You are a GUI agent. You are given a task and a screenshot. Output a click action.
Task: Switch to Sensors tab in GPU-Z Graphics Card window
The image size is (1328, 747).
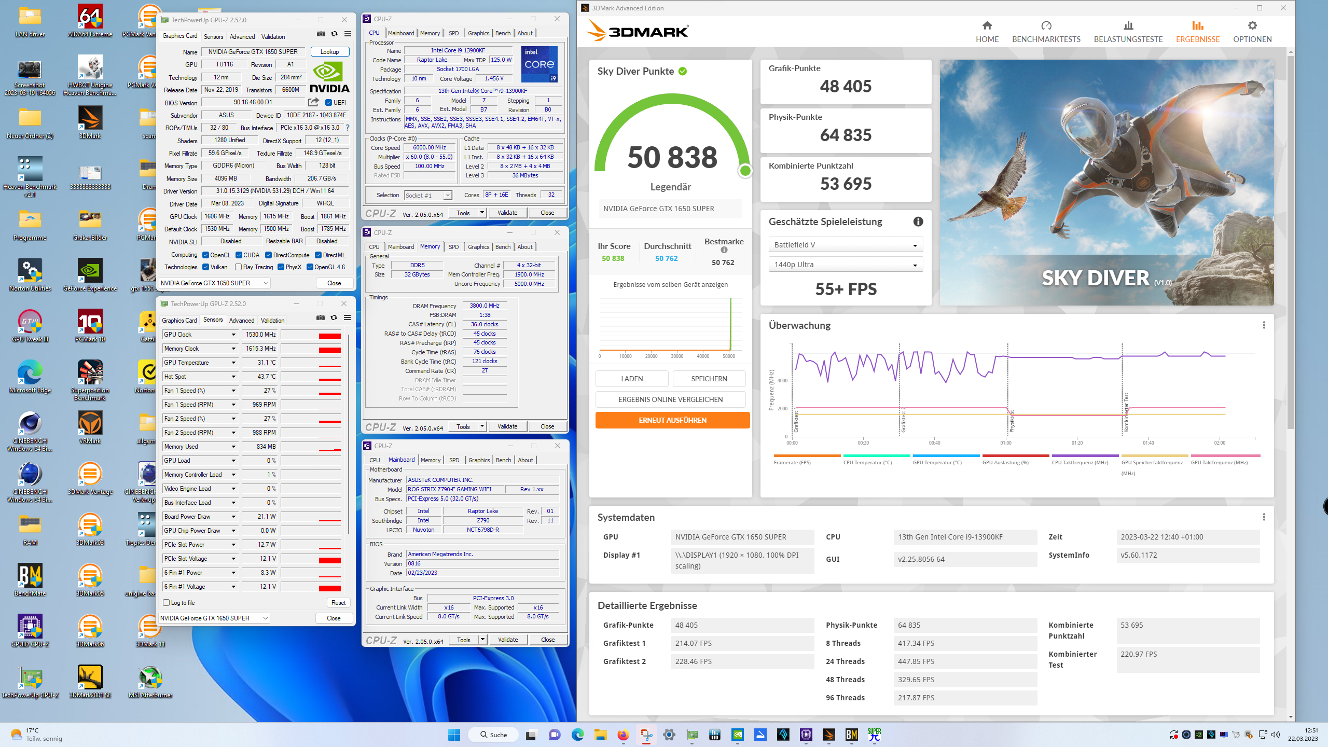click(213, 36)
